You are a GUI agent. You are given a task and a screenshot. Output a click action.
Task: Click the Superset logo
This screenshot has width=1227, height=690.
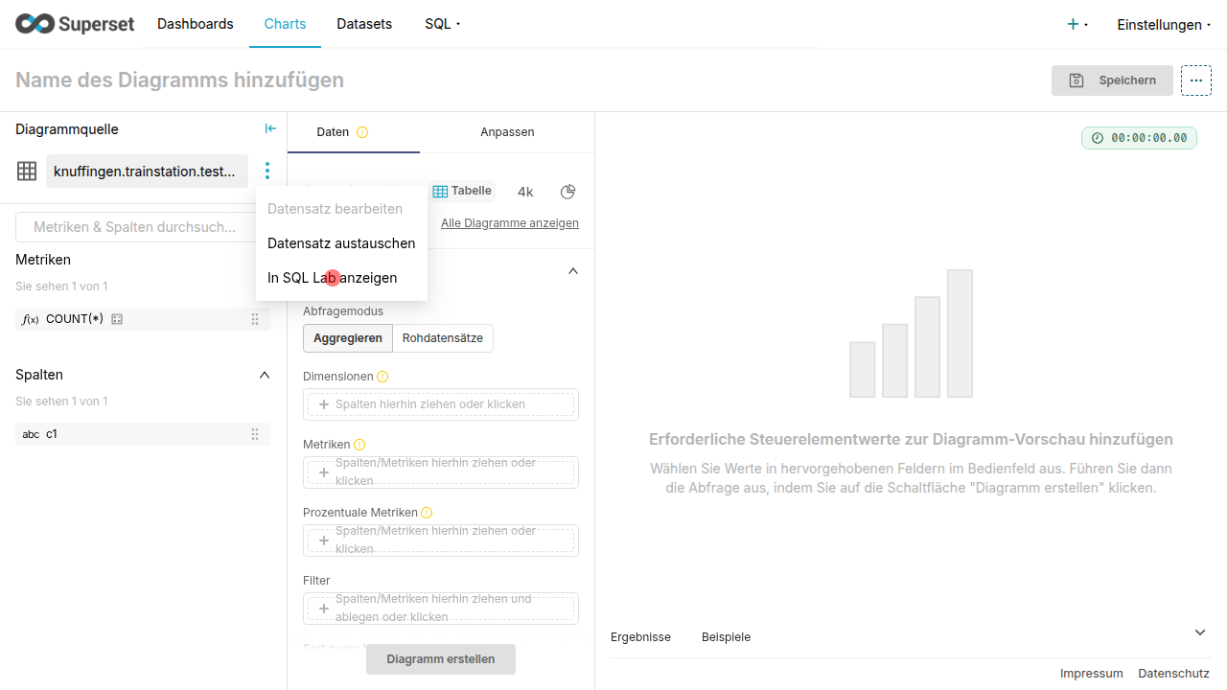(75, 24)
